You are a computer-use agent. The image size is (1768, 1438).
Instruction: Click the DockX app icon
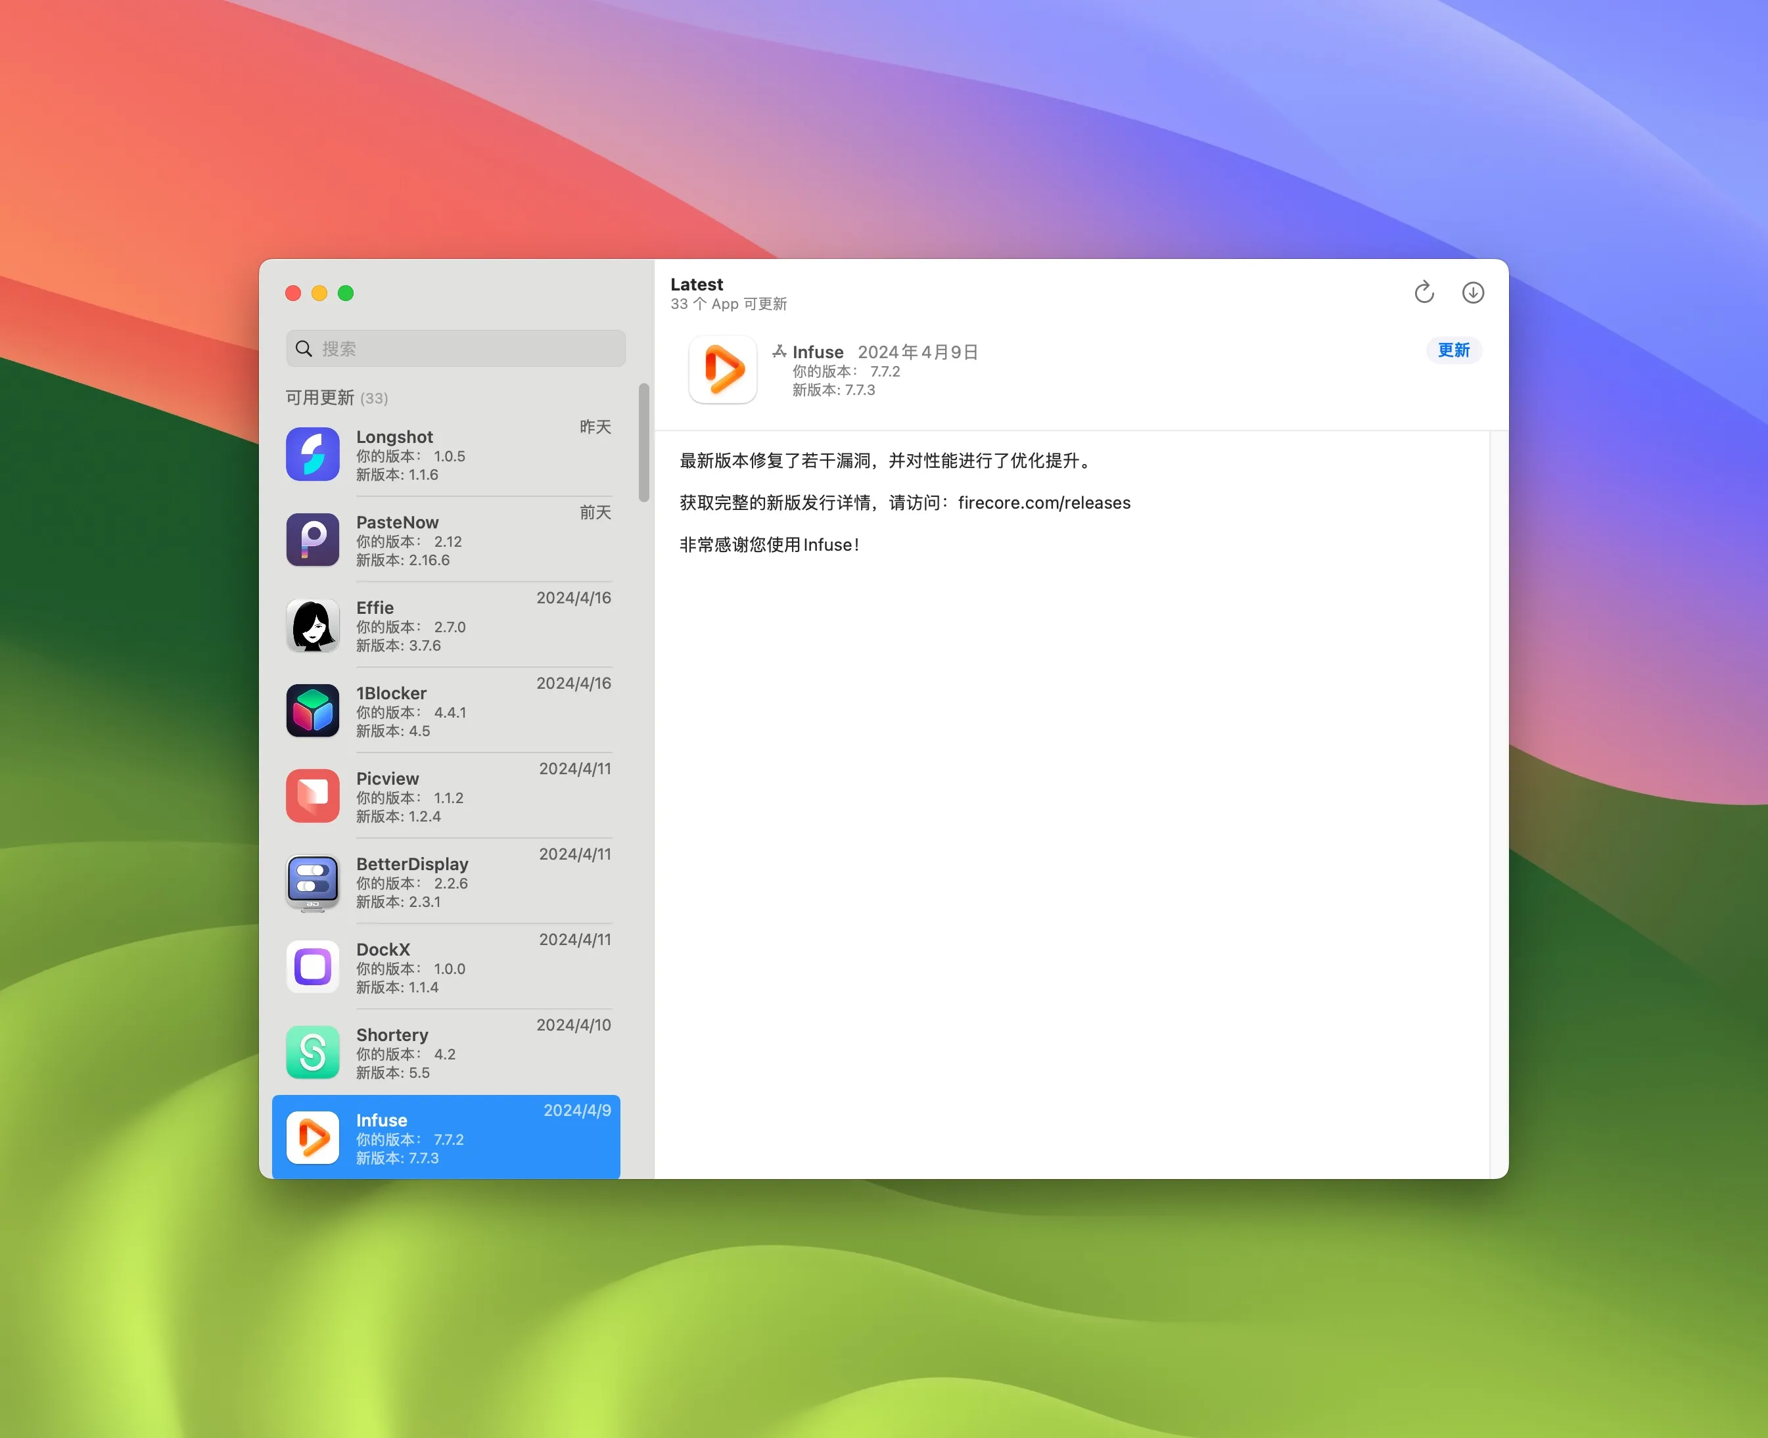pos(312,967)
